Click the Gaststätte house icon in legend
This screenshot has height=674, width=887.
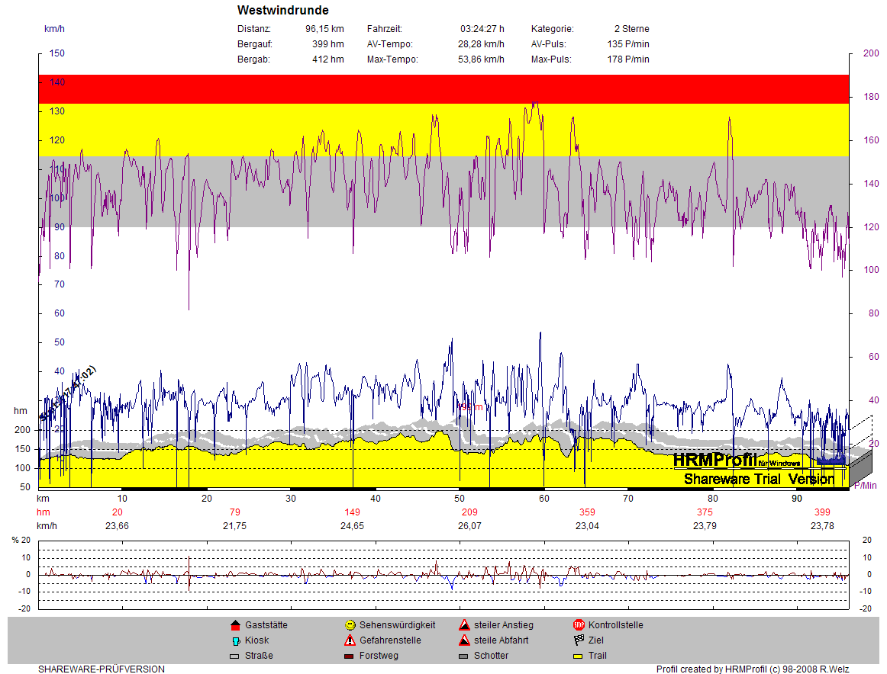pyautogui.click(x=235, y=625)
